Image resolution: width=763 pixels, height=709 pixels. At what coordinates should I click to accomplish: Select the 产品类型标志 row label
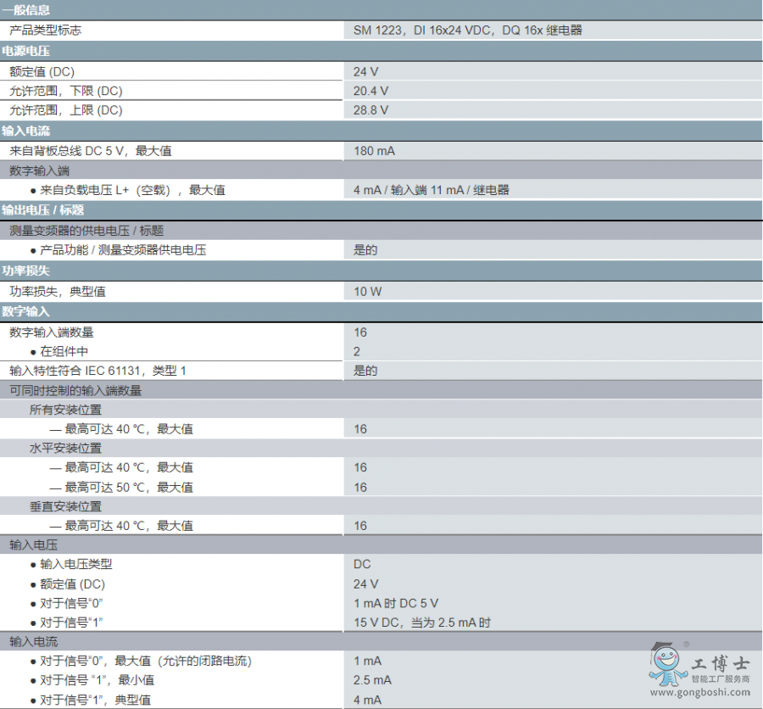45,31
